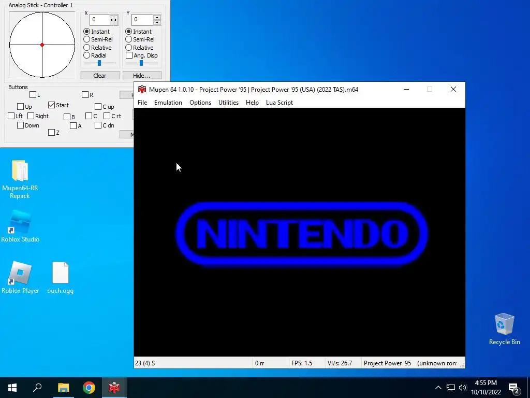Check the C rt checkbox
Image resolution: width=530 pixels, height=398 pixels.
pyautogui.click(x=107, y=116)
